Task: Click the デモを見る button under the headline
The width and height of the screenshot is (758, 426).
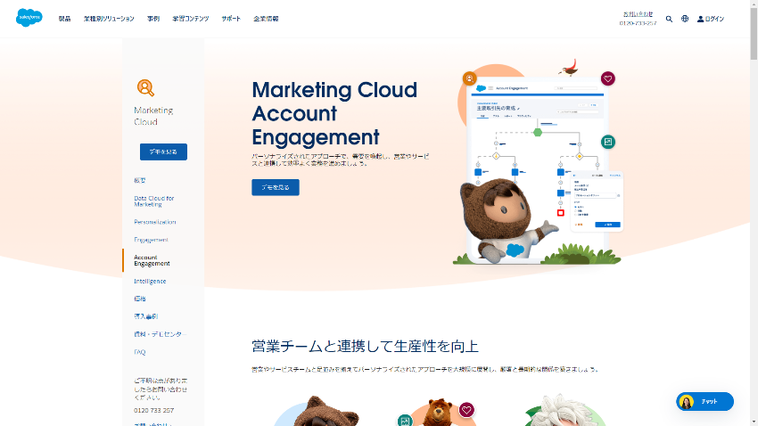Action: [276, 187]
